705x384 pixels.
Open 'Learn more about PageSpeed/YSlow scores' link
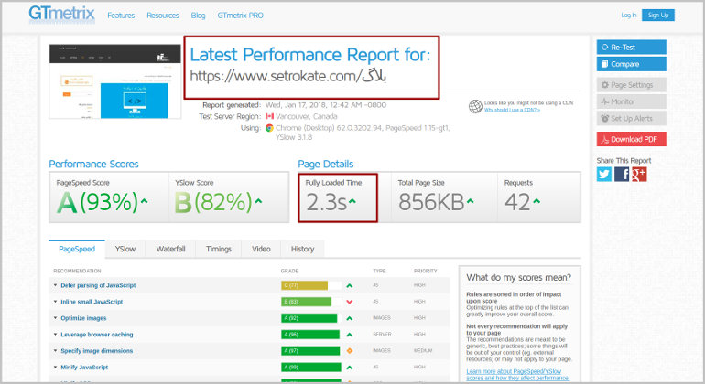(517, 375)
